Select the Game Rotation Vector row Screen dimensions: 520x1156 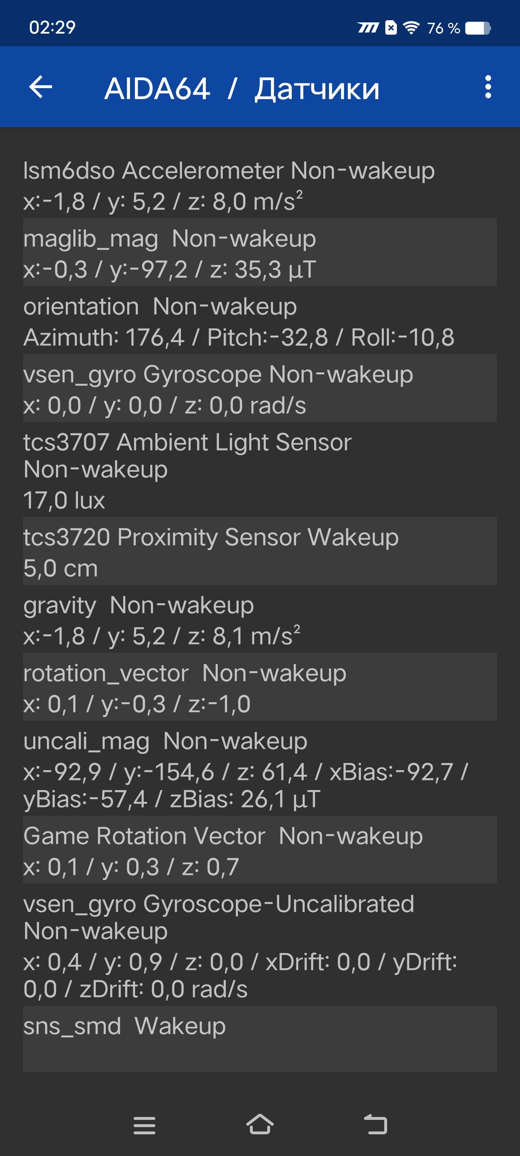[x=260, y=850]
